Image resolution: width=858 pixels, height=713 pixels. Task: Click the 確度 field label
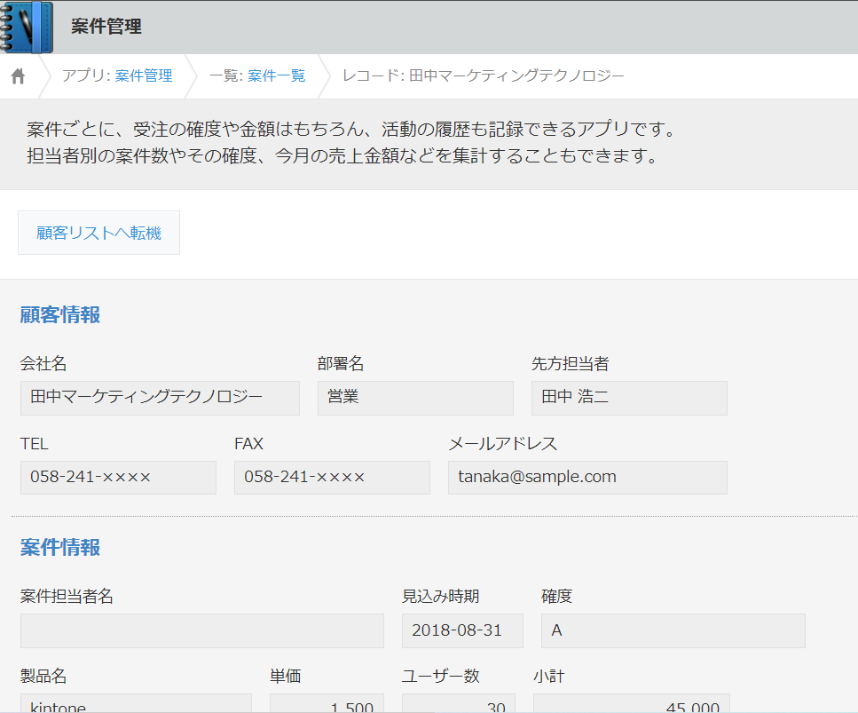(x=556, y=597)
